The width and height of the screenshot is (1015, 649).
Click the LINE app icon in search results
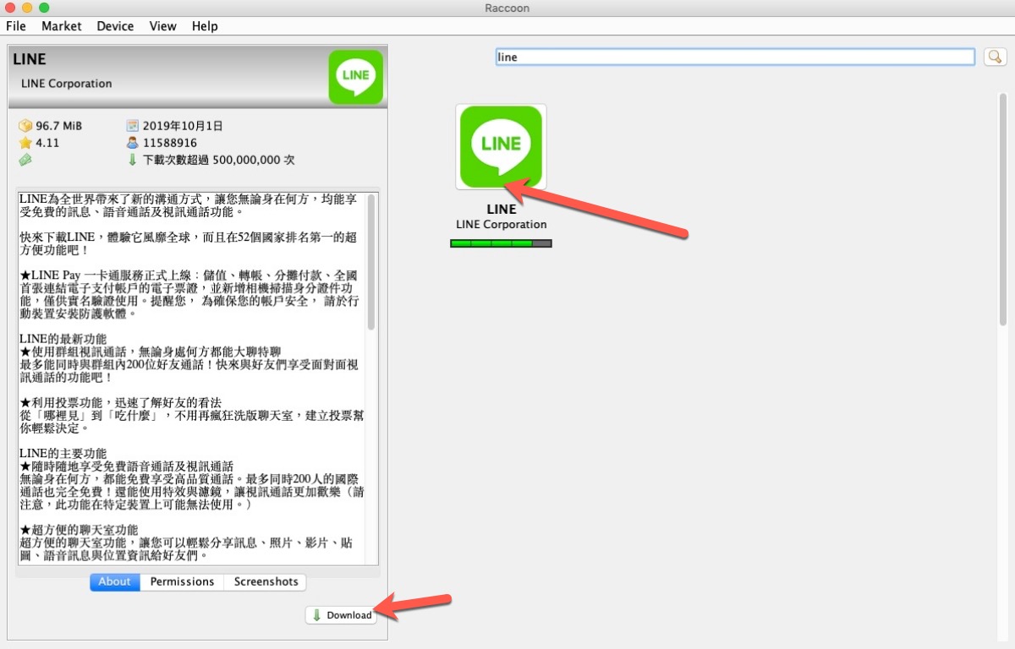click(501, 147)
